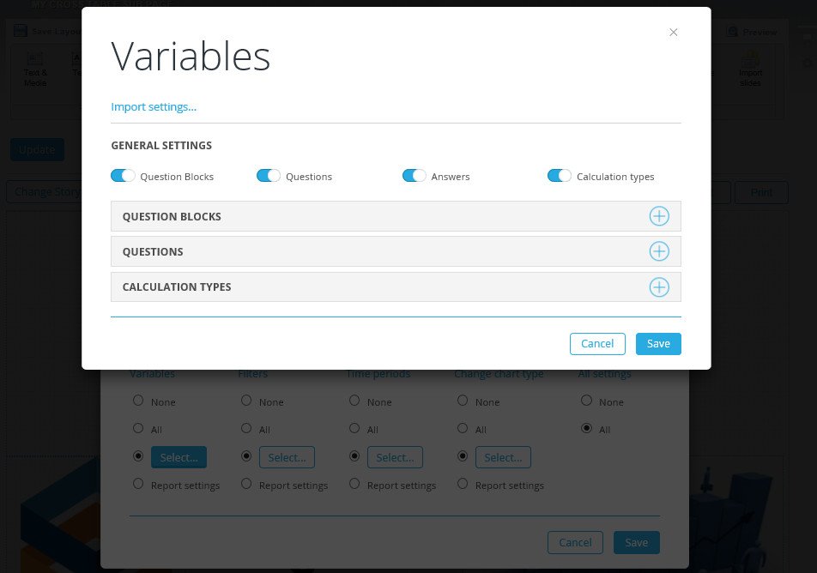Click the plus icon for Calculation Types
The width and height of the screenshot is (817, 573).
click(x=659, y=287)
